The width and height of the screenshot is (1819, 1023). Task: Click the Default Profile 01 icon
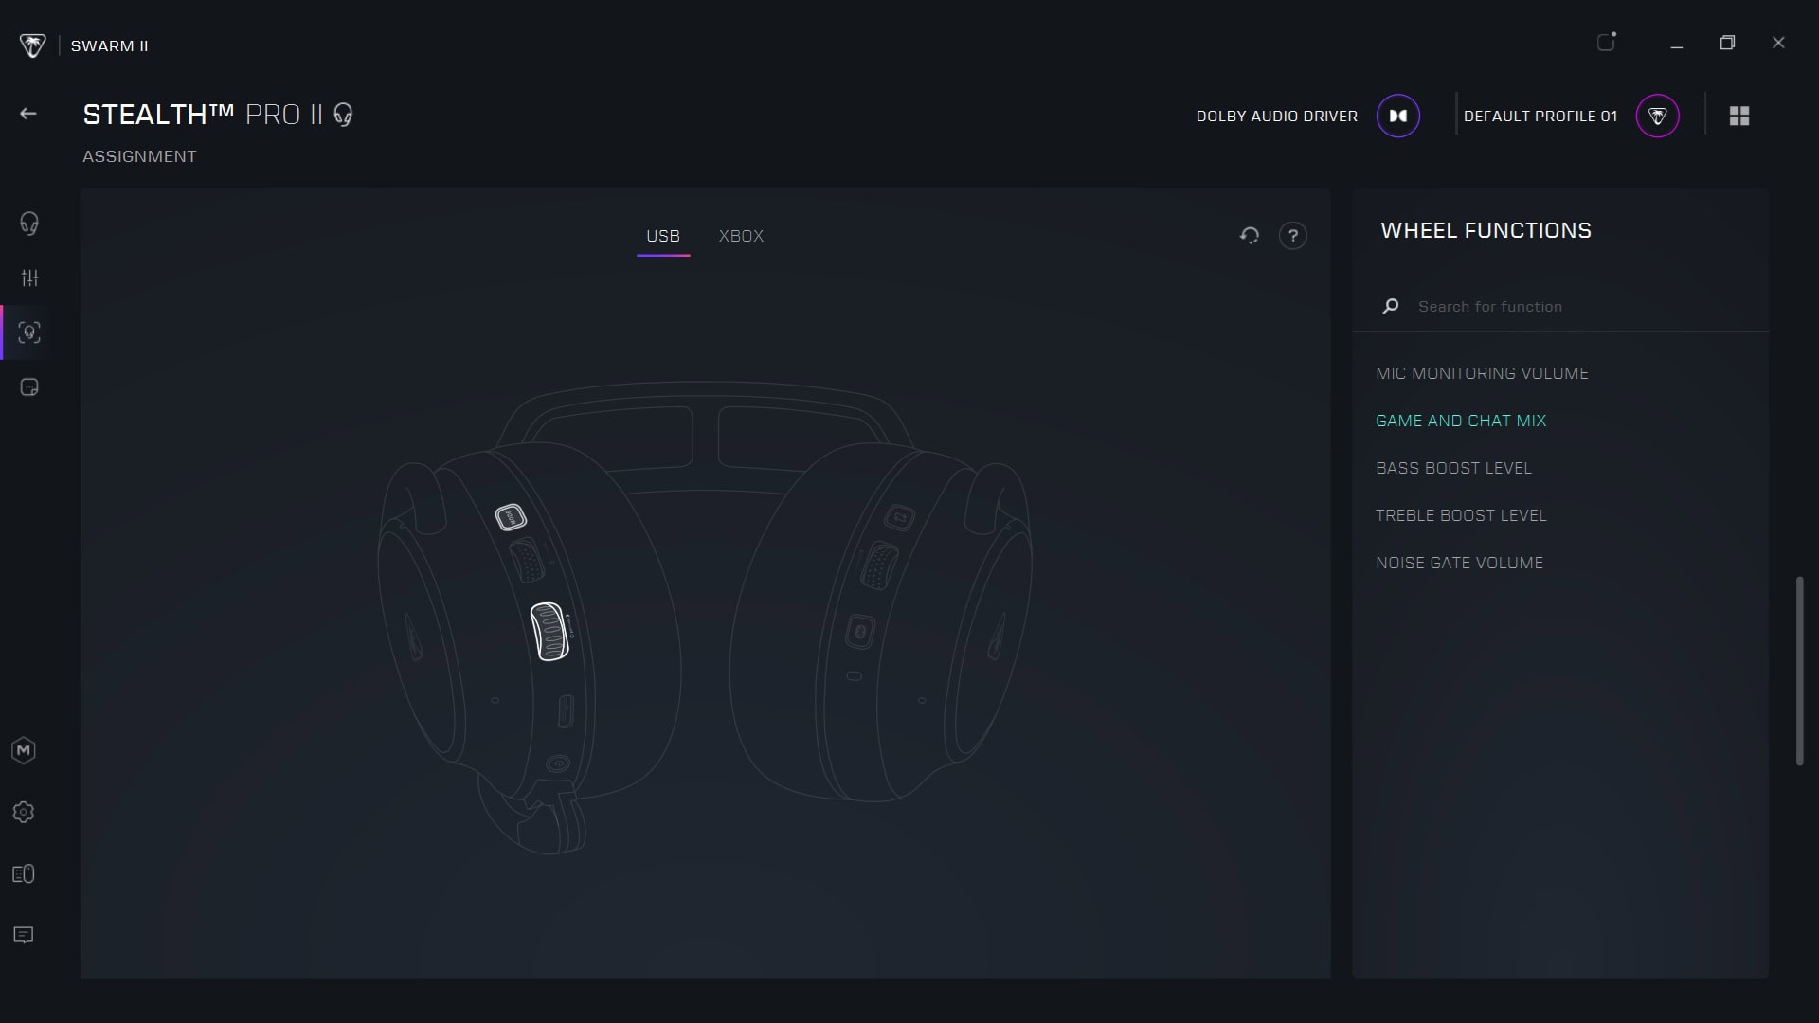tap(1658, 116)
